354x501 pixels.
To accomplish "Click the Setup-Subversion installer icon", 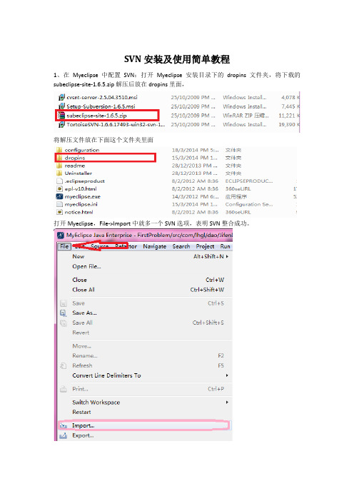I will pyautogui.click(x=61, y=106).
